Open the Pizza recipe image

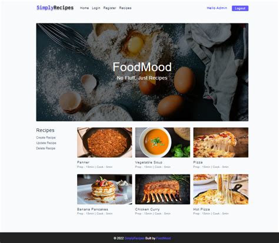coord(221,143)
